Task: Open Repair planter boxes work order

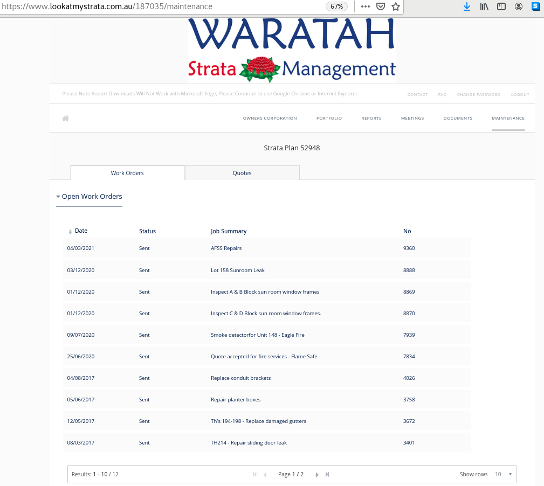Action: pos(236,399)
